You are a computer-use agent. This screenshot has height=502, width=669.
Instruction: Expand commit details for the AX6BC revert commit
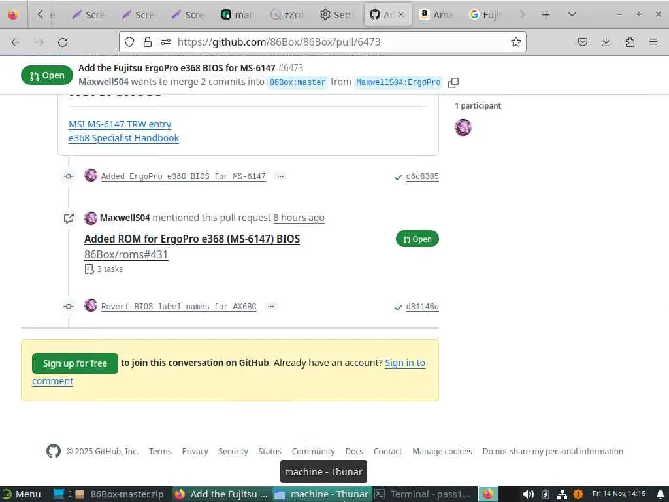click(x=271, y=307)
